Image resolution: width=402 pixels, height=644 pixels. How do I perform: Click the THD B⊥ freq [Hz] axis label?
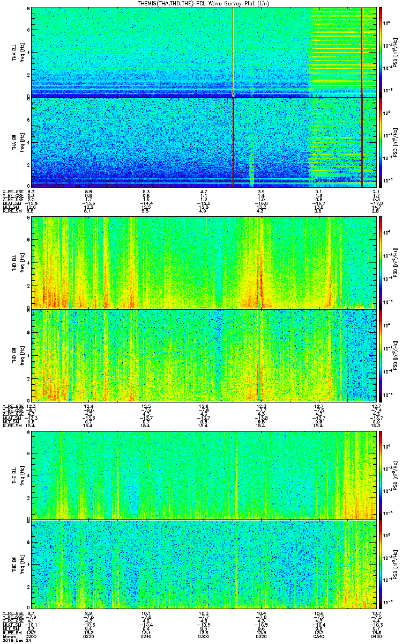pos(18,262)
